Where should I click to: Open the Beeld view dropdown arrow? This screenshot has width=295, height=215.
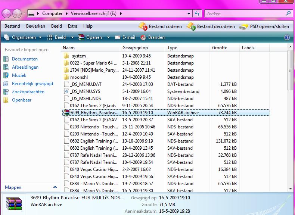coord(72,37)
